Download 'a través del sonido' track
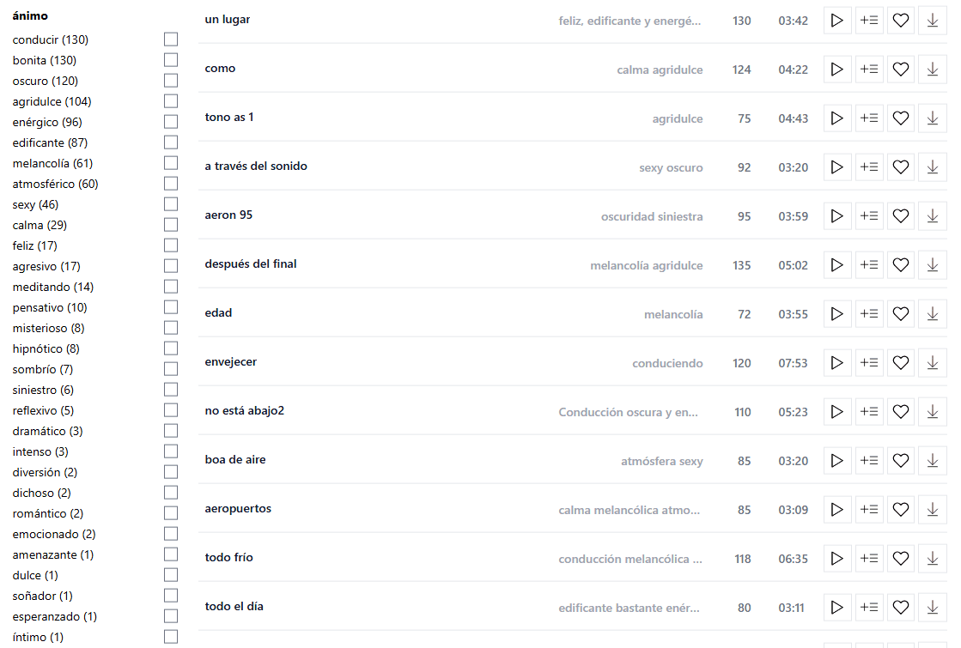The image size is (961, 648). pos(933,167)
